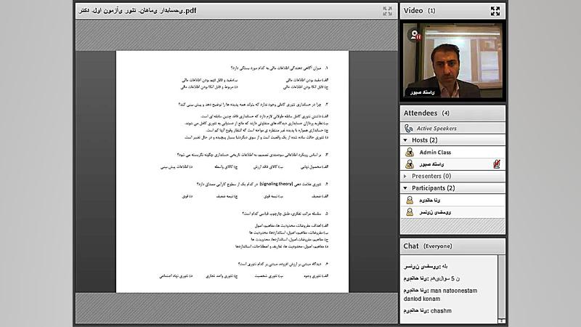Click the .pdf file name in the share pod title

137,11
